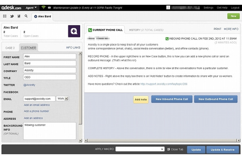Click New Outbound Phone Call button

[x=216, y=99]
